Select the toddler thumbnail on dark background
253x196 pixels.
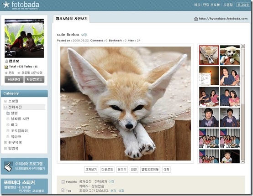click(x=230, y=156)
